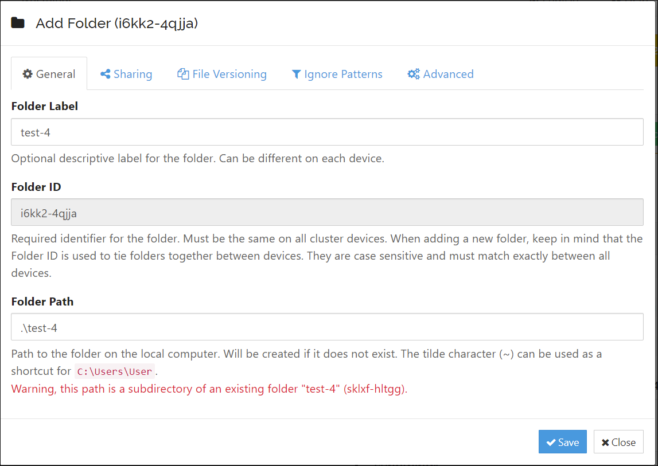The image size is (658, 466).
Task: Save the new folder configuration
Action: point(563,441)
